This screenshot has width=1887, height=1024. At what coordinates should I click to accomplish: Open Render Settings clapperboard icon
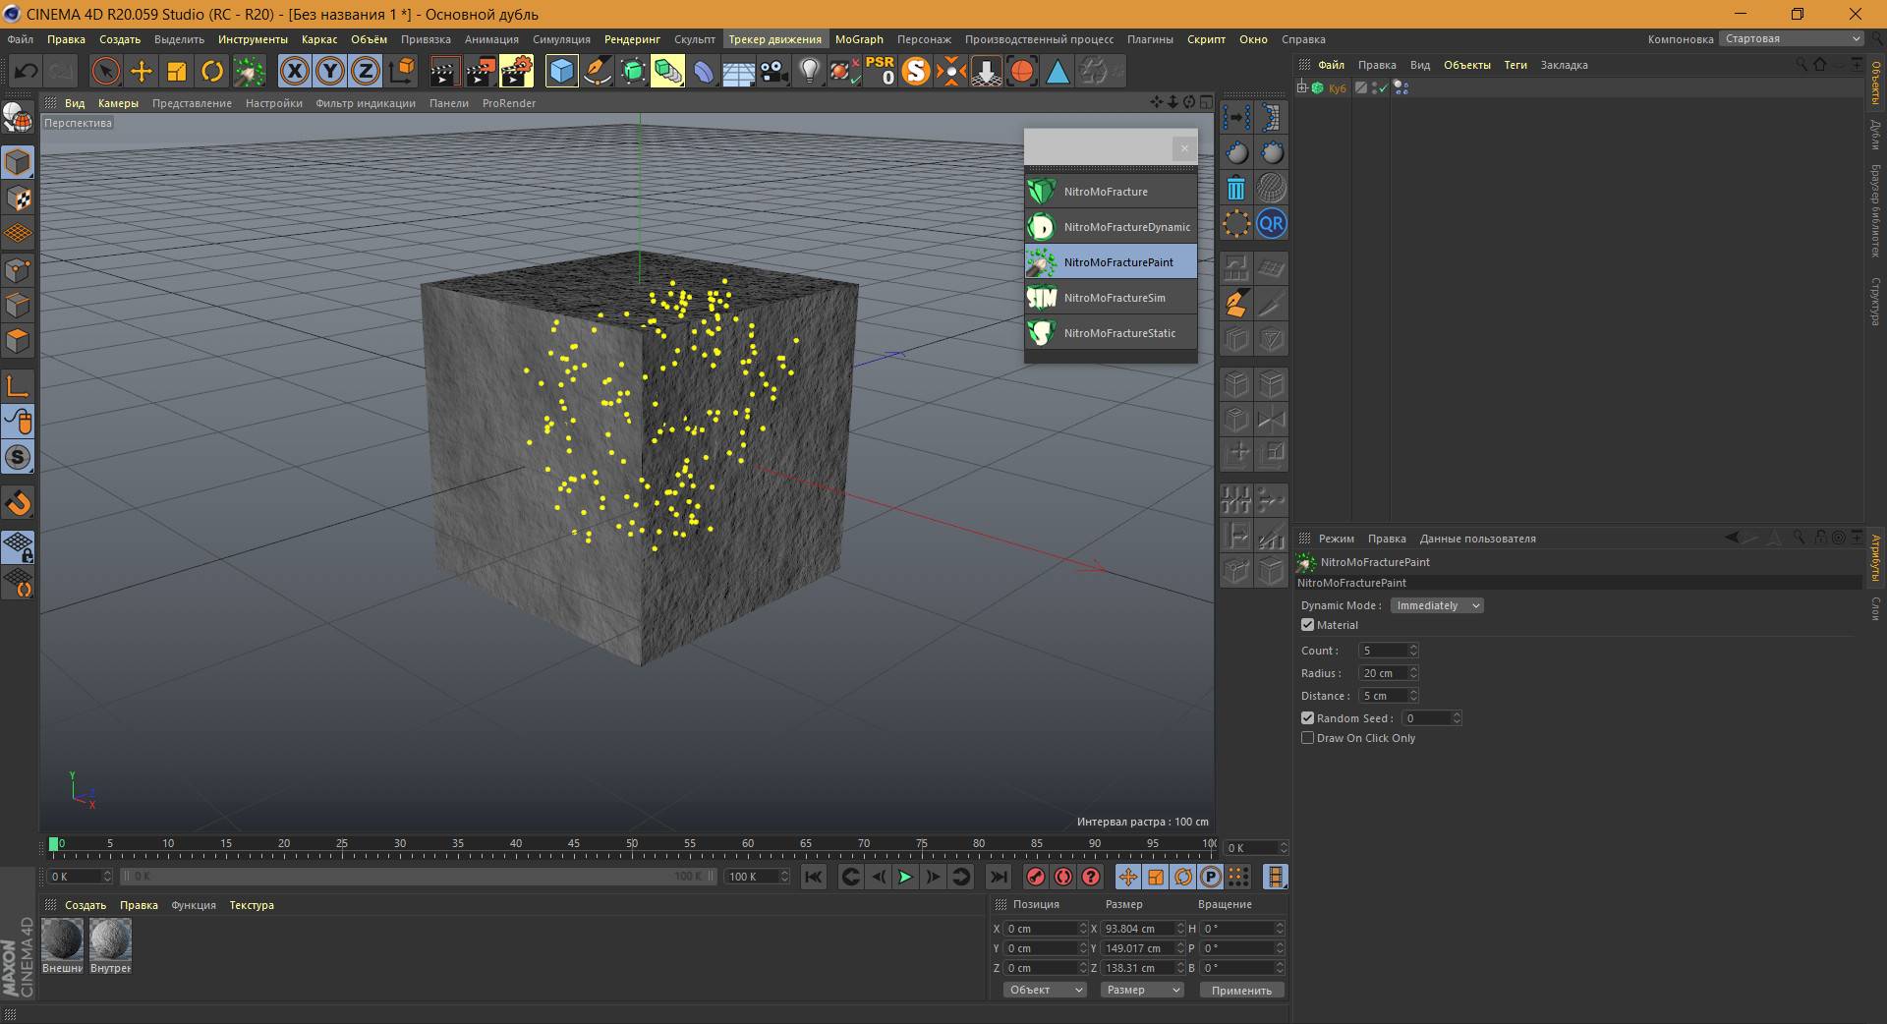click(x=517, y=71)
